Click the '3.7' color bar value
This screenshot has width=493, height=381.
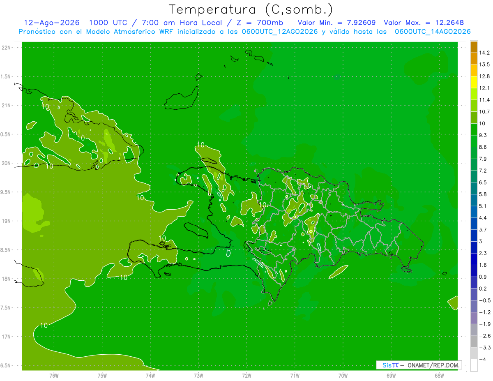(483, 229)
